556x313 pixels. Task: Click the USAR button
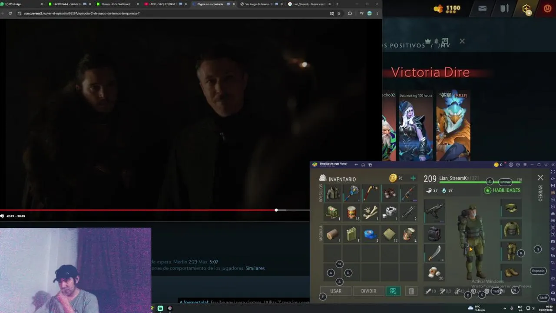coord(336,291)
